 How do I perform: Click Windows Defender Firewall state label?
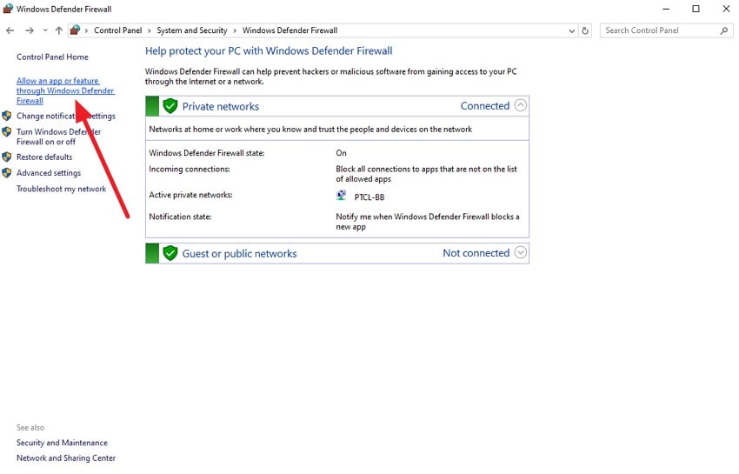coord(206,153)
